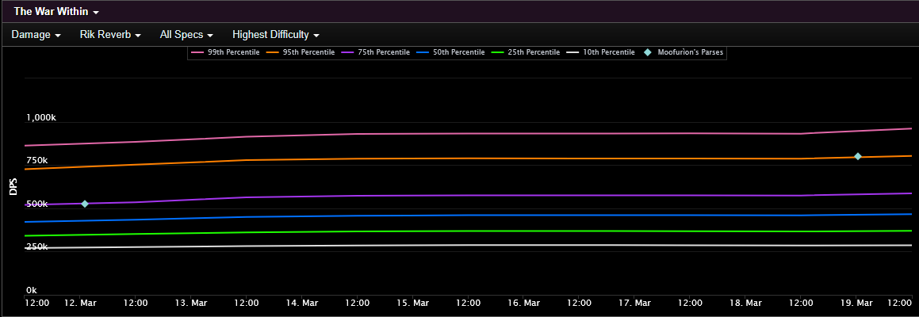The height and width of the screenshot is (317, 919).
Task: Toggle 10th Percentile series in legend
Action: (599, 52)
